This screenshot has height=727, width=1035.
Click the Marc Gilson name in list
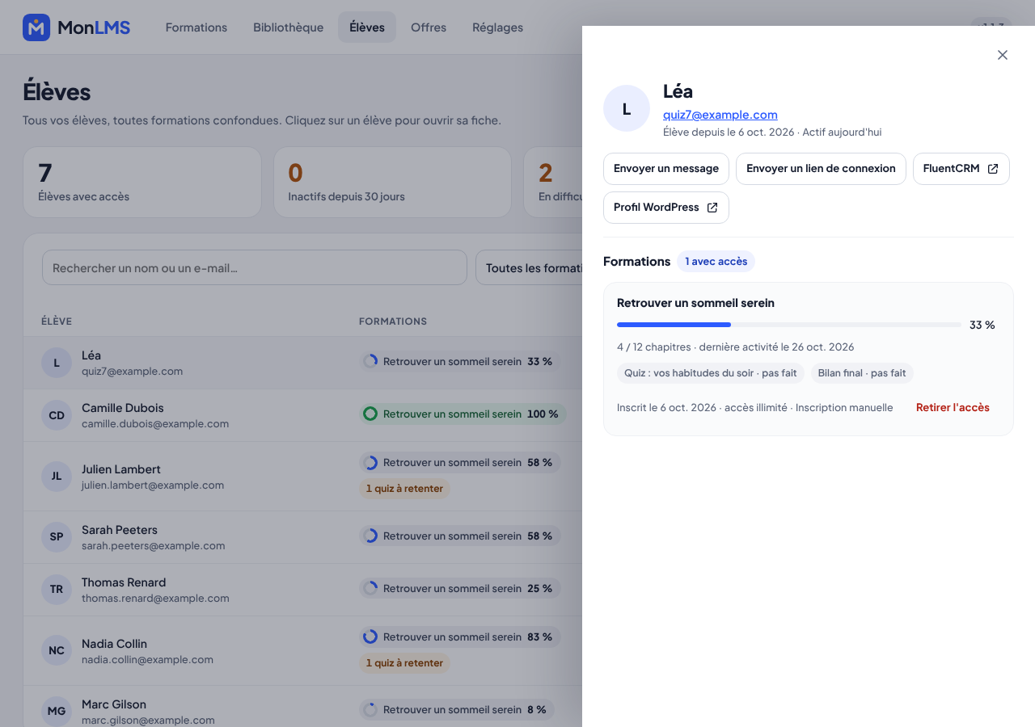click(114, 704)
